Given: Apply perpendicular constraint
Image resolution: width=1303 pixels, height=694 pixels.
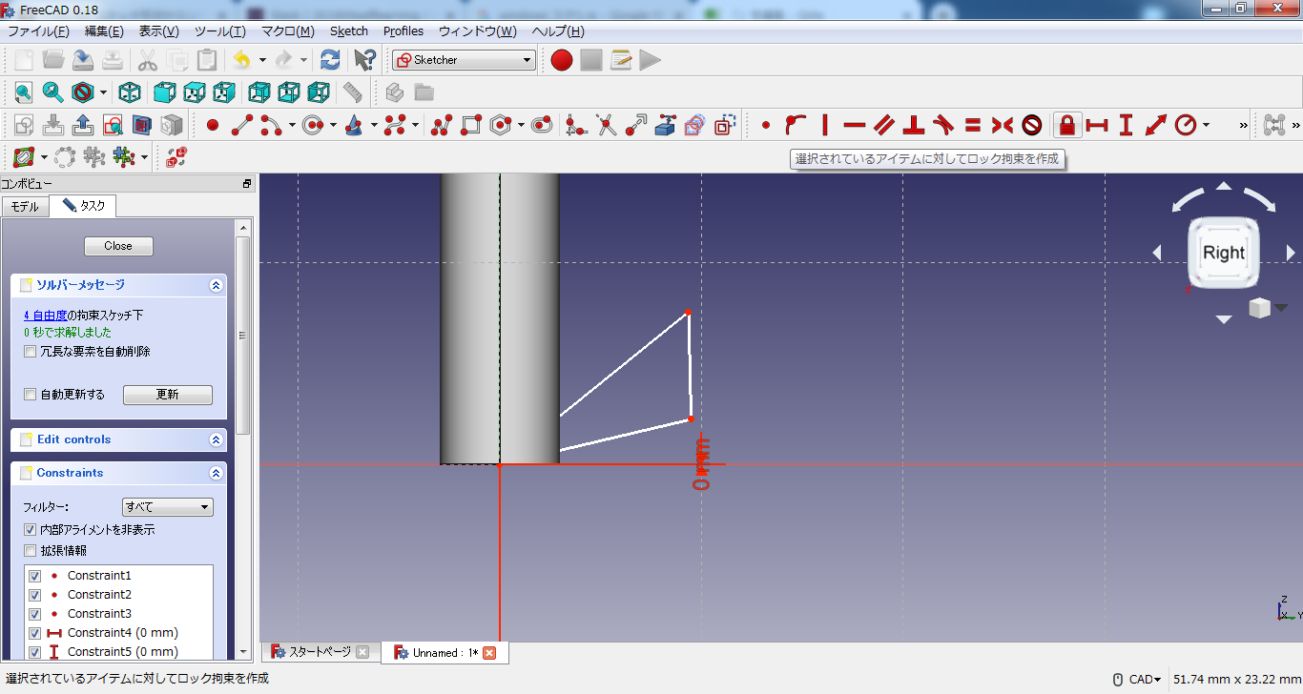Looking at the screenshot, I should tap(914, 125).
